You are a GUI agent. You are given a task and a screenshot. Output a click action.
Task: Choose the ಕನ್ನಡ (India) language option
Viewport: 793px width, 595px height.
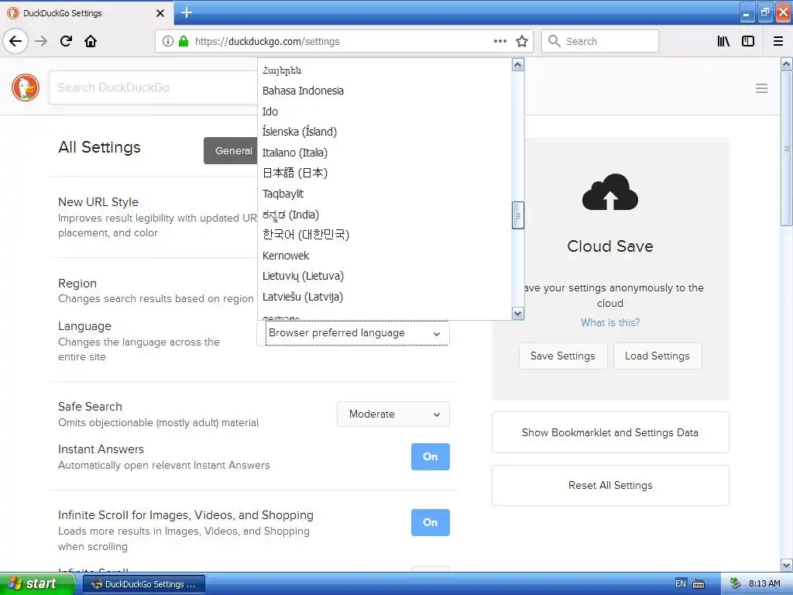pyautogui.click(x=384, y=215)
